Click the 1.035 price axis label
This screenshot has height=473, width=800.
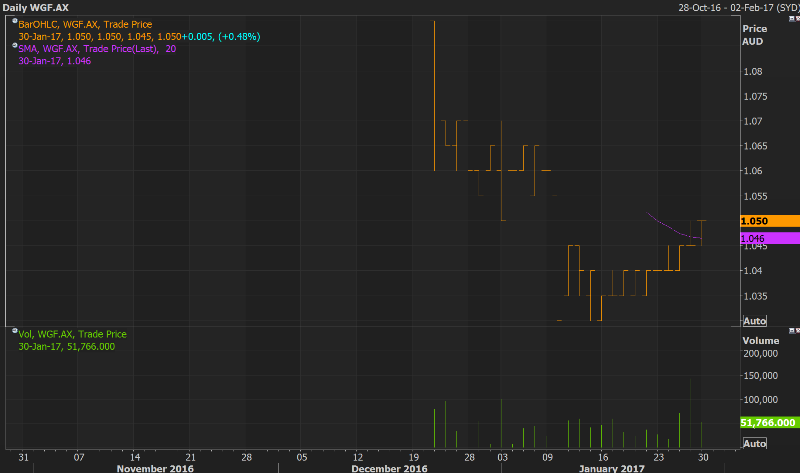click(755, 296)
